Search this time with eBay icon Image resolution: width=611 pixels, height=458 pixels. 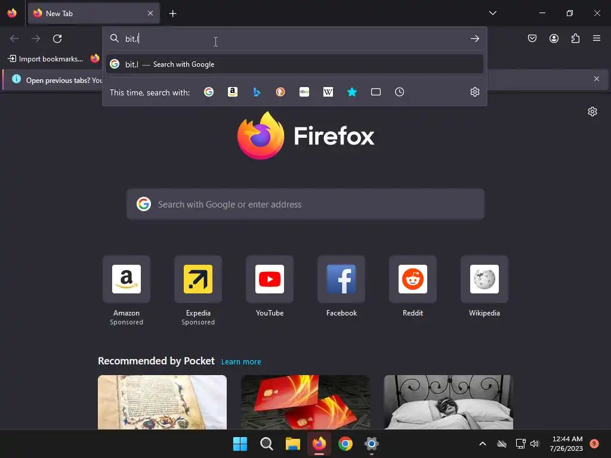304,92
